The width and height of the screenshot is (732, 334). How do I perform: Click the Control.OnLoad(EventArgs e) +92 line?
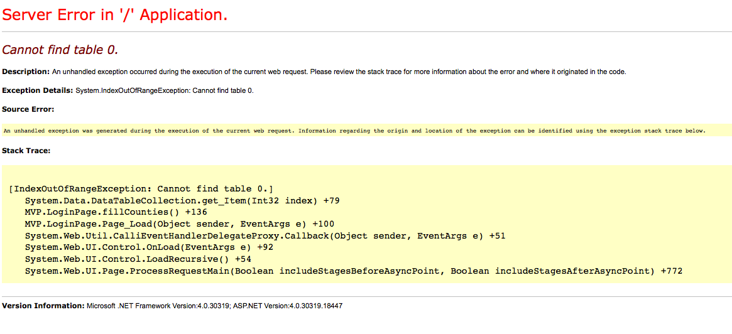click(150, 248)
